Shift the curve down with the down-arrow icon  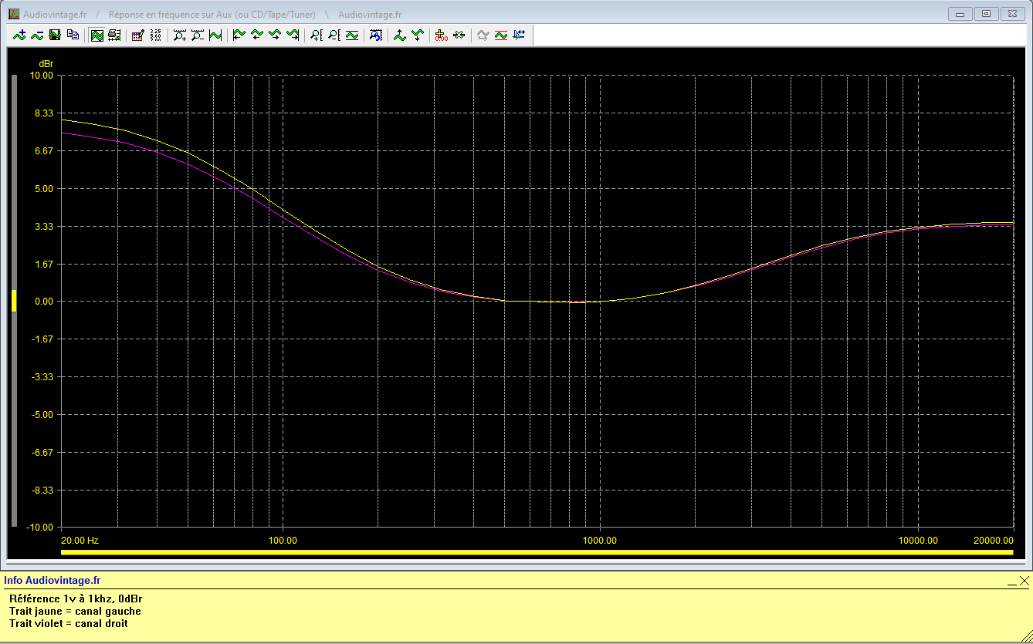click(418, 35)
